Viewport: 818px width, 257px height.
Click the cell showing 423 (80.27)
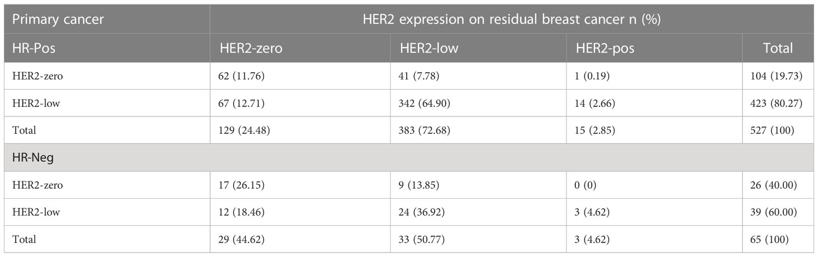click(x=778, y=103)
